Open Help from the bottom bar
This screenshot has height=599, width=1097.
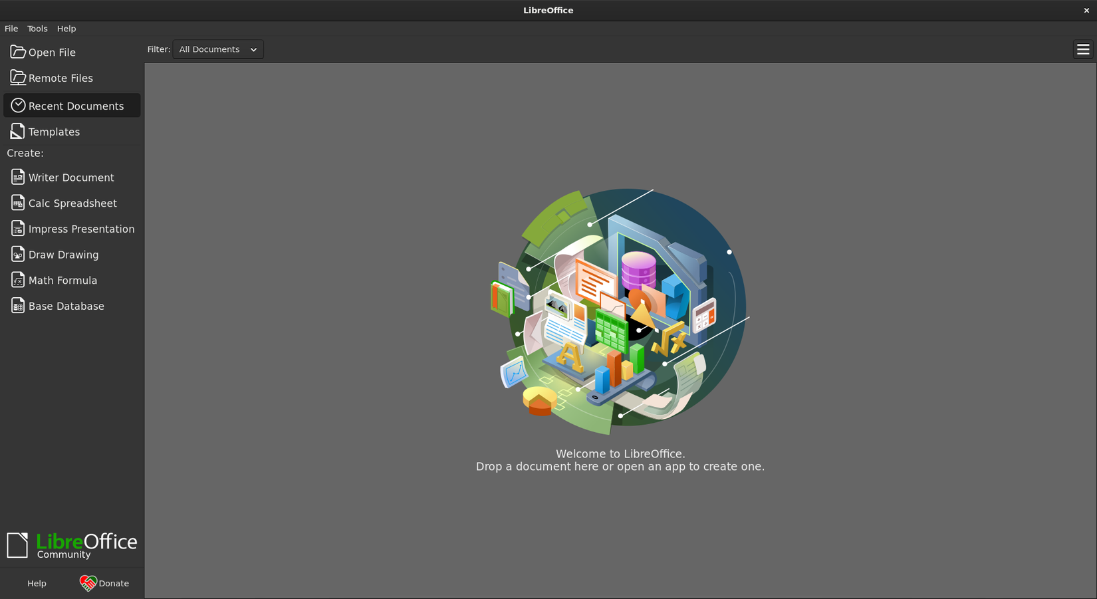click(x=37, y=583)
